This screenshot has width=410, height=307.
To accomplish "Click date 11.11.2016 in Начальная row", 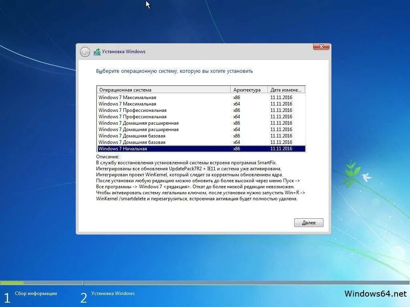I will point(281,149).
